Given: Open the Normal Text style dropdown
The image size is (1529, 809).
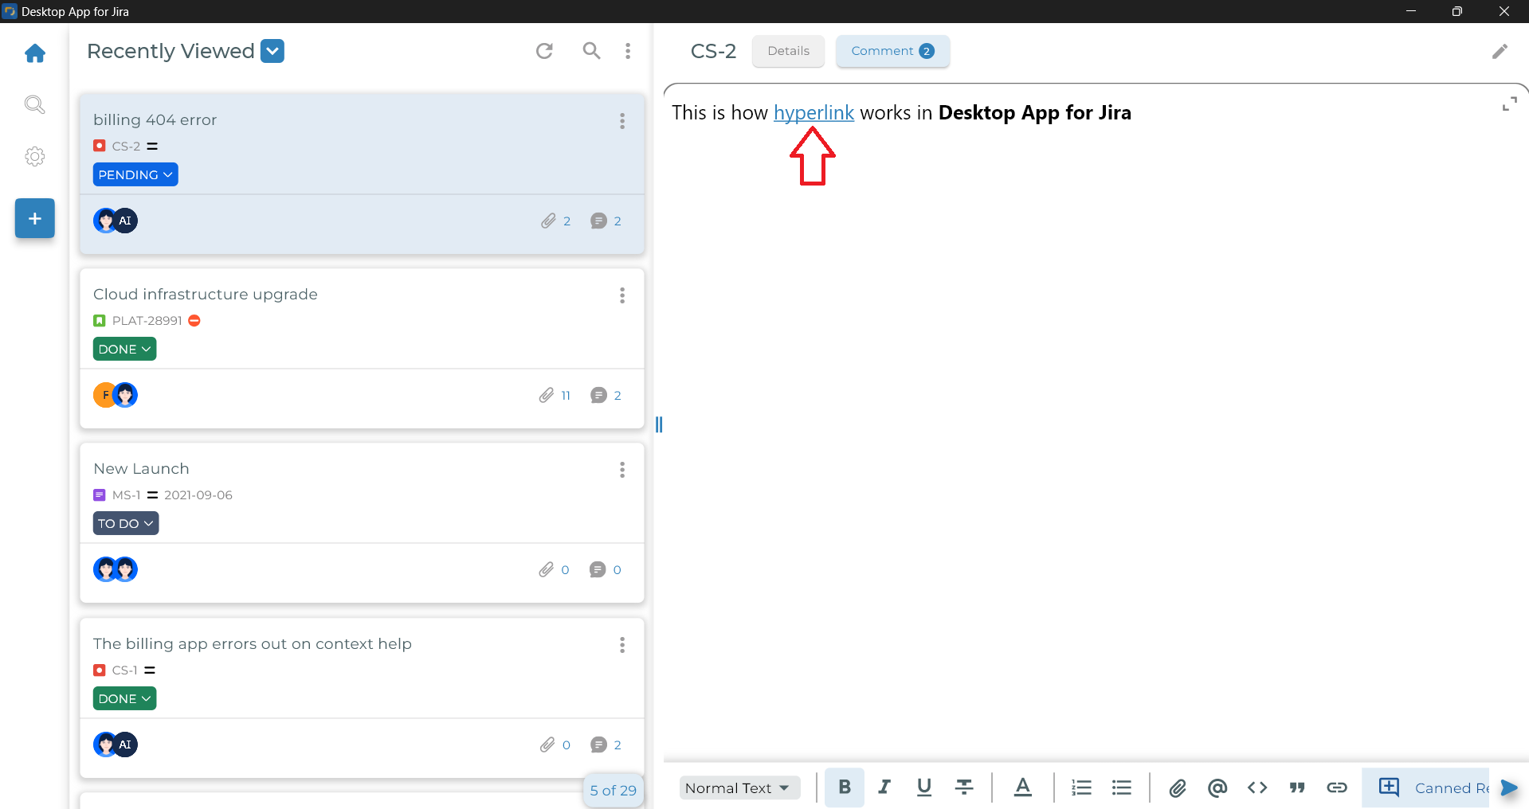Looking at the screenshot, I should pos(739,788).
